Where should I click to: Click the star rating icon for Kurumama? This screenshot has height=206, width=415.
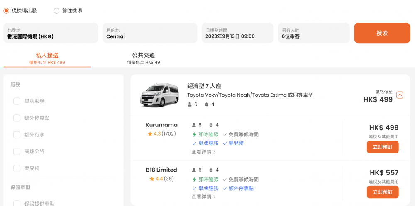point(150,134)
